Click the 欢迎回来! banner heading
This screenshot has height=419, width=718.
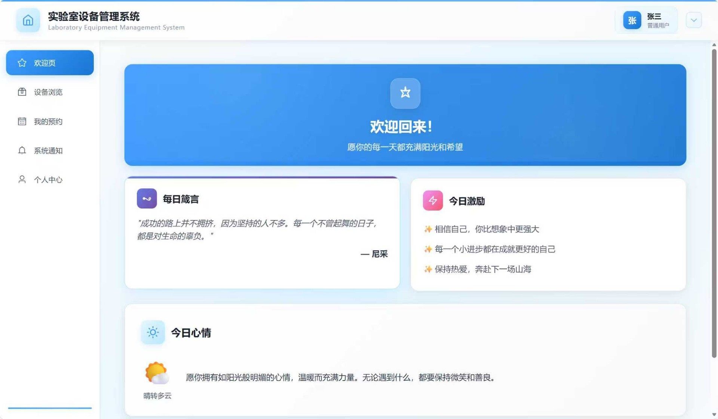[x=401, y=127]
